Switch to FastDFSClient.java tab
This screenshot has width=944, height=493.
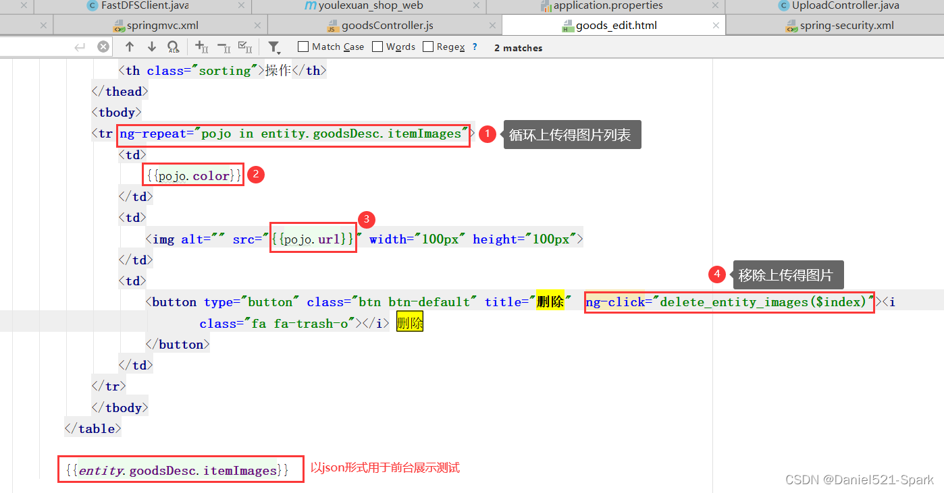[144, 6]
